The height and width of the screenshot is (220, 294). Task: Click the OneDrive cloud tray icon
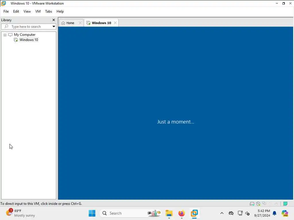(231, 213)
